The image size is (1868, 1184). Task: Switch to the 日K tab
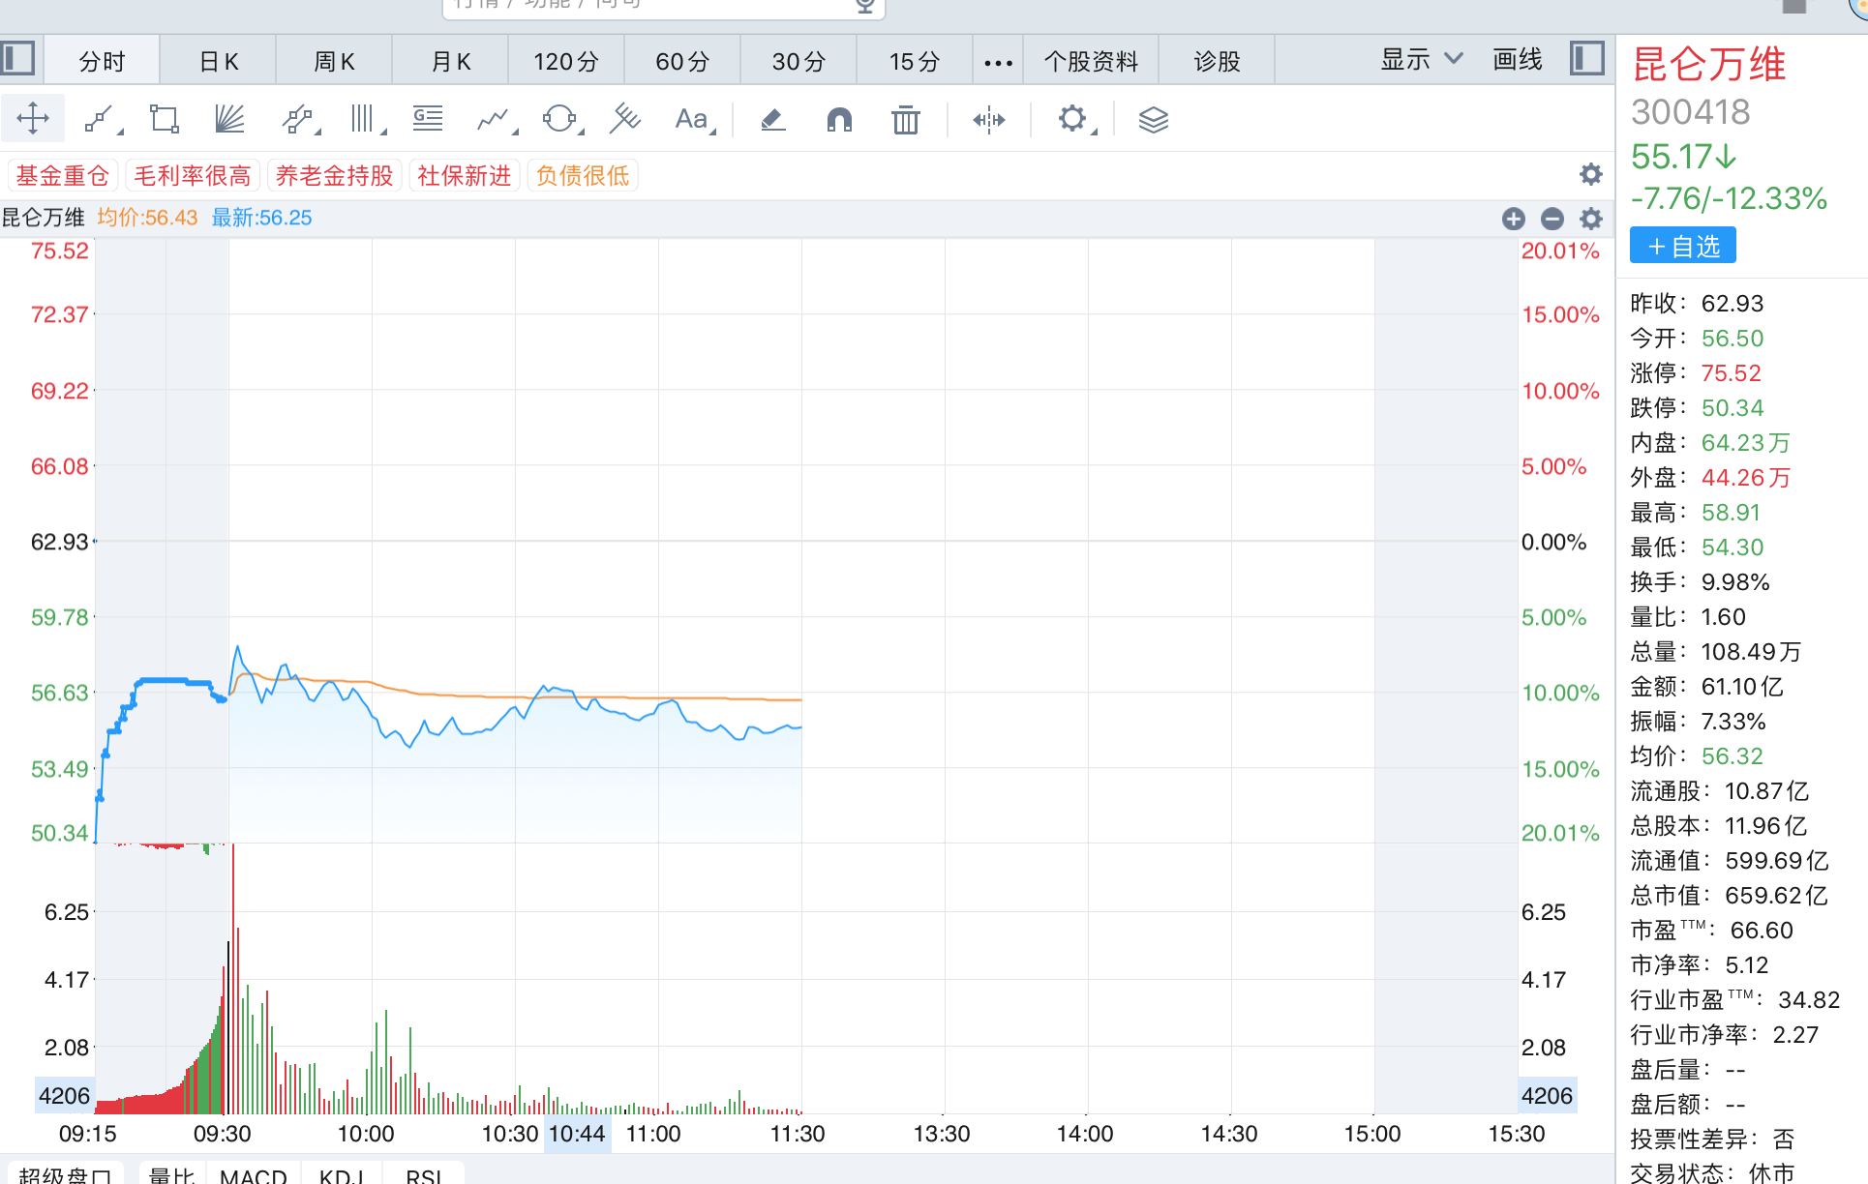(x=219, y=62)
